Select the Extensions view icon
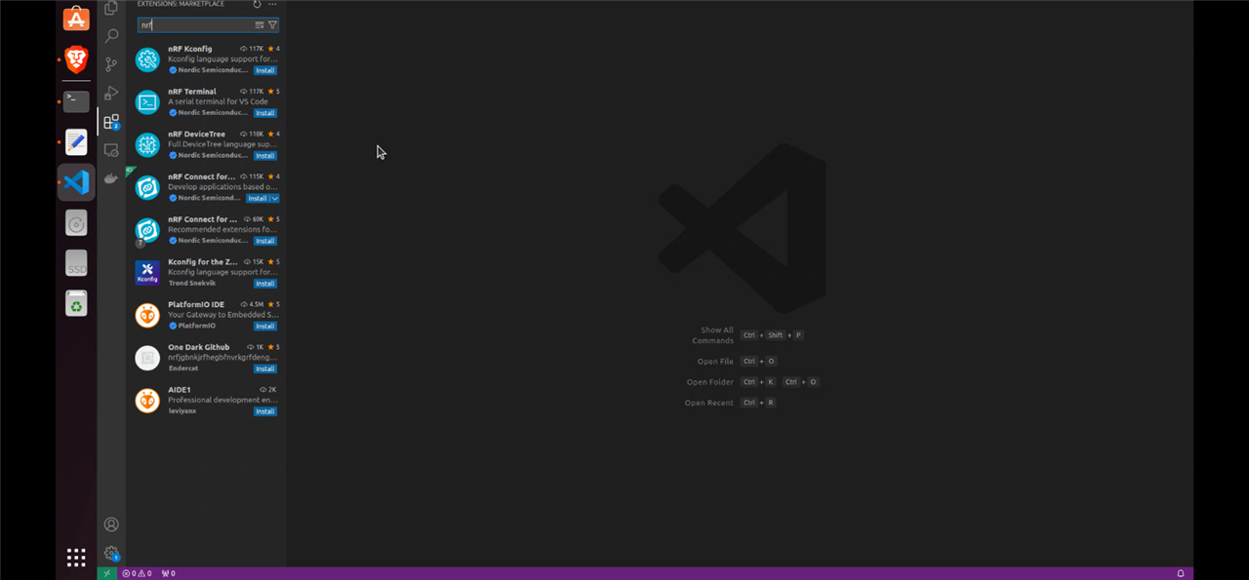The height and width of the screenshot is (580, 1249). point(111,122)
